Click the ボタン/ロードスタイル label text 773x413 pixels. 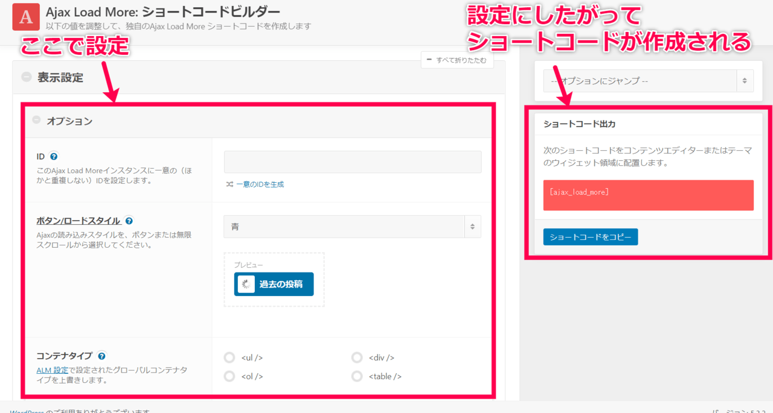click(x=79, y=221)
